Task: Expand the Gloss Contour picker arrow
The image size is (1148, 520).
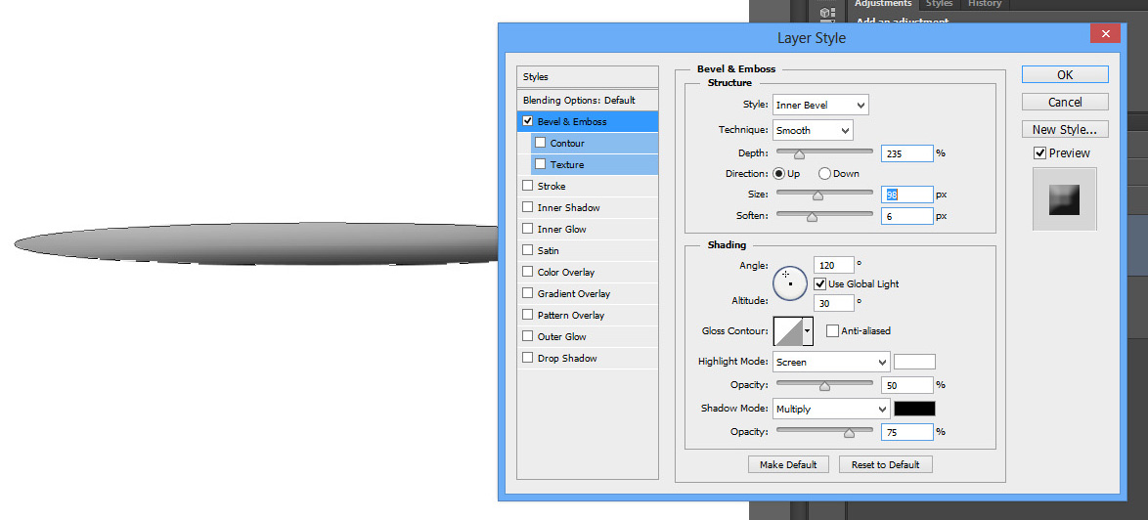Action: (x=808, y=331)
